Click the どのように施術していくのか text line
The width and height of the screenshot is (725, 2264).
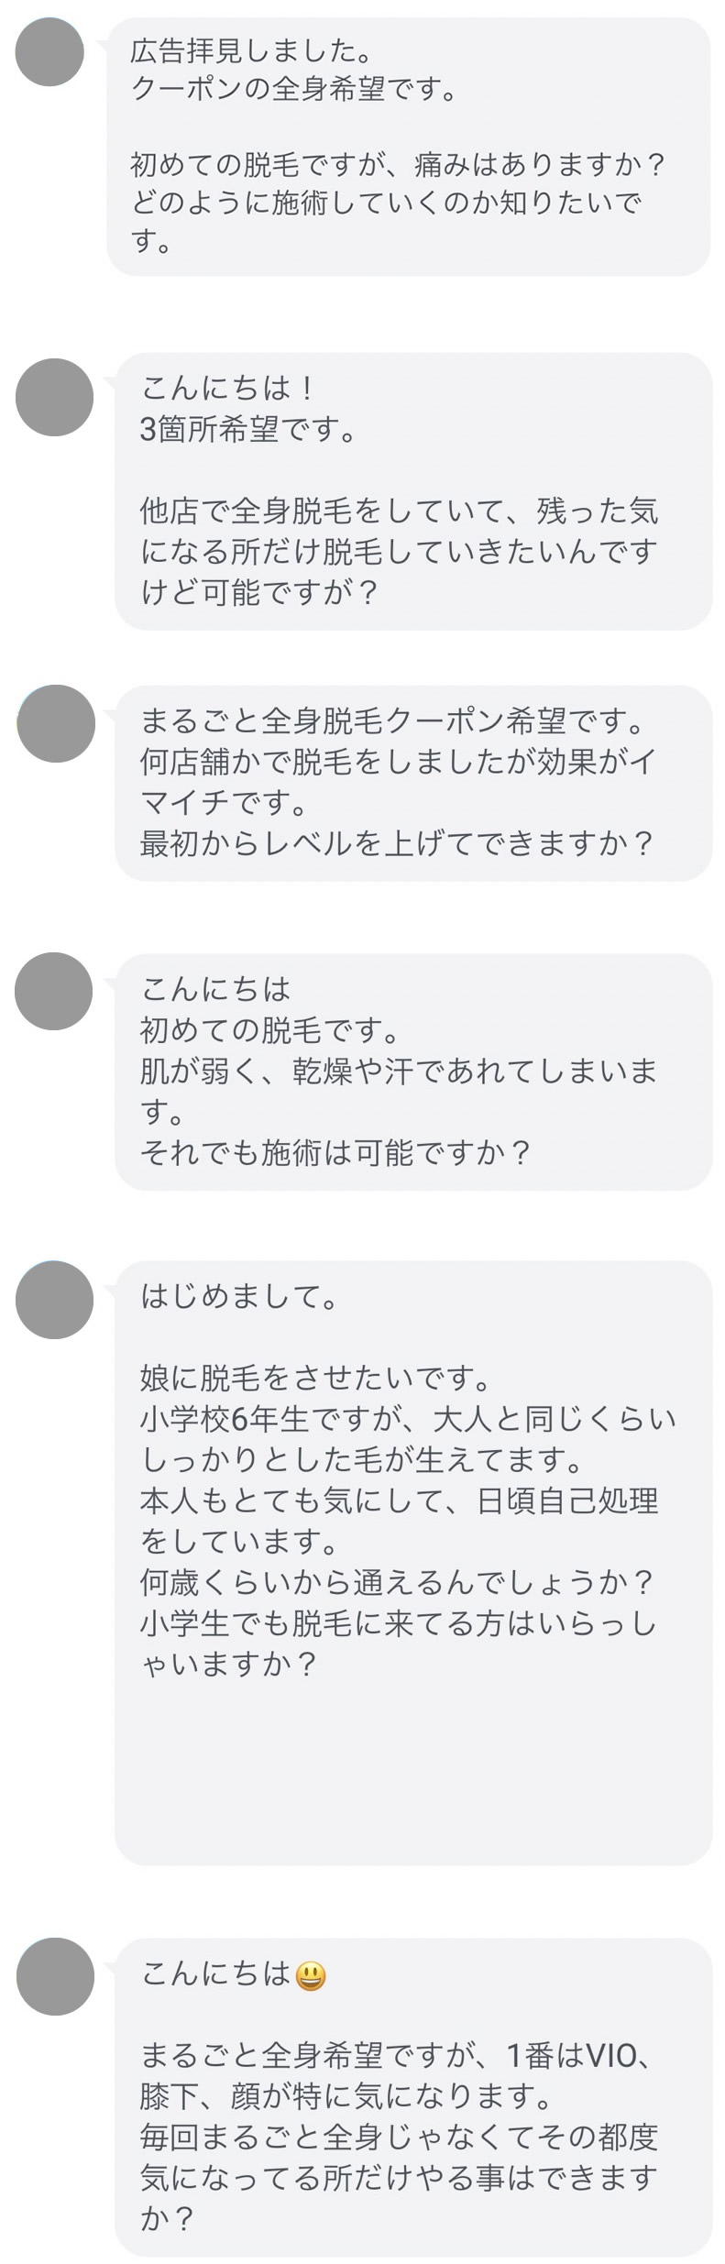(x=385, y=203)
